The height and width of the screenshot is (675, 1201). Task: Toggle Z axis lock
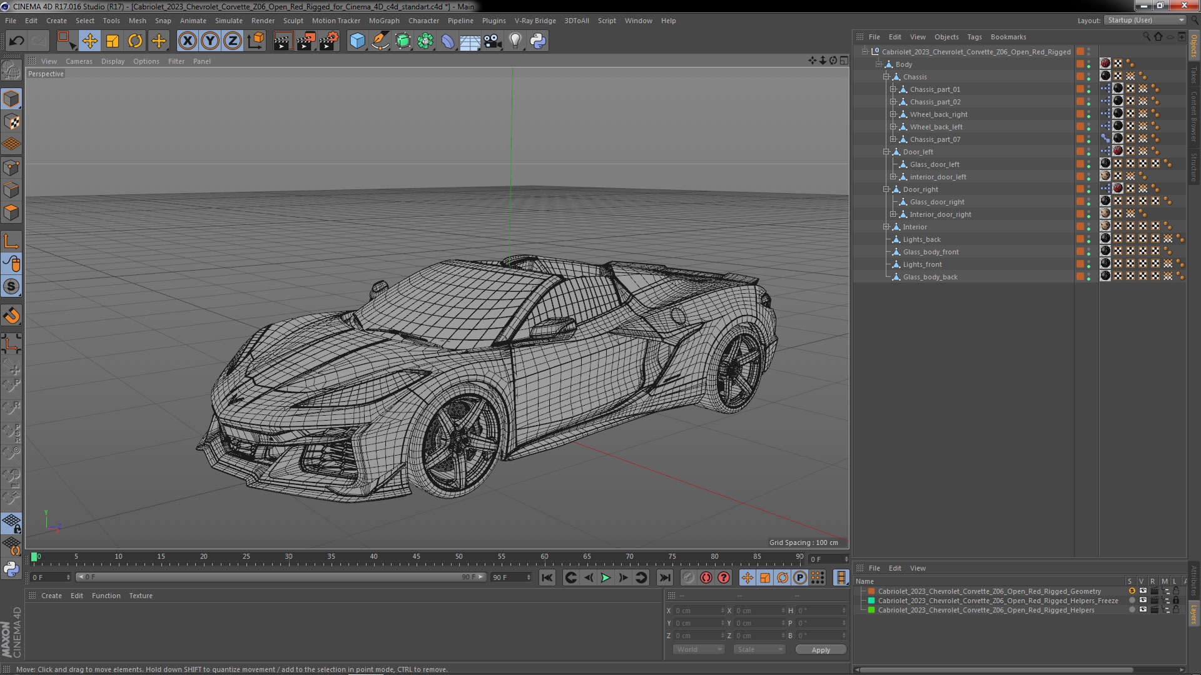[233, 41]
